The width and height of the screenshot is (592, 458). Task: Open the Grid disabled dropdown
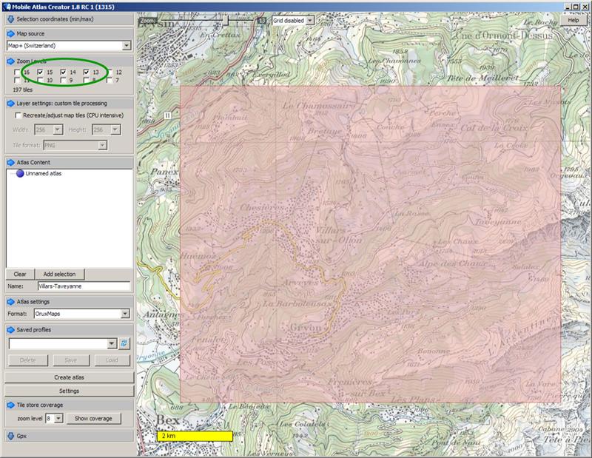309,21
